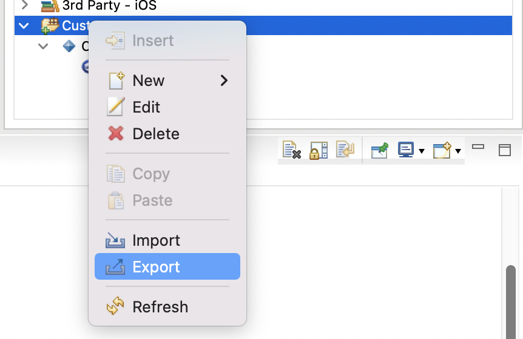Click the blue diamond tree item icon
This screenshot has height=339, width=523.
tap(69, 46)
